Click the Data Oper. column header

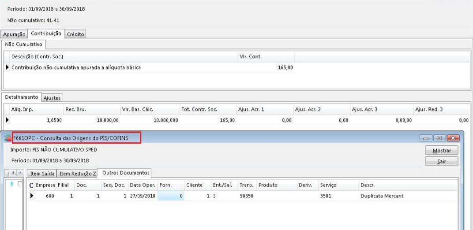click(x=143, y=185)
